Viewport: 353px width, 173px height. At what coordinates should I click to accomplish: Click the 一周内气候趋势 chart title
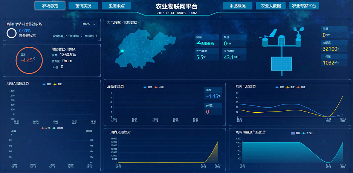(x=244, y=87)
